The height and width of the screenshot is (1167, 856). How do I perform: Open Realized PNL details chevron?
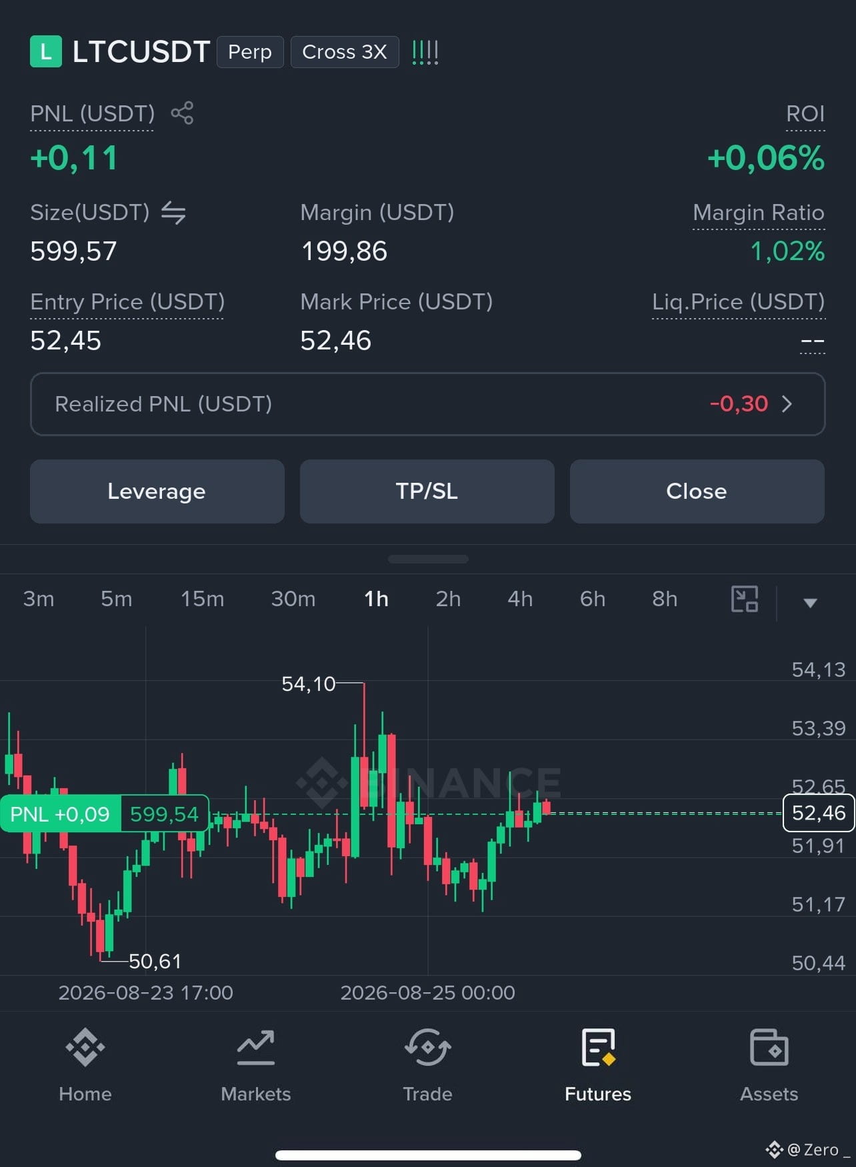(x=787, y=403)
